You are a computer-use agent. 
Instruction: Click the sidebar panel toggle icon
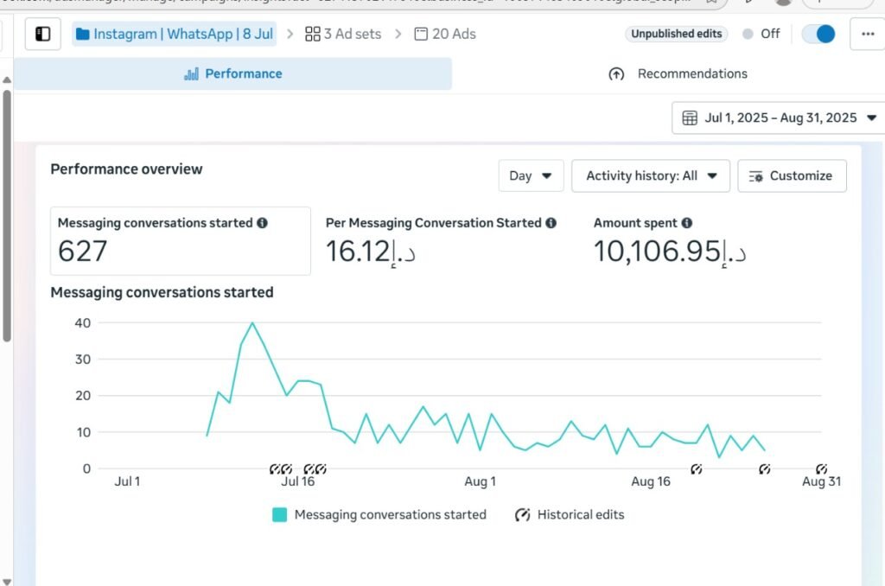pos(42,35)
